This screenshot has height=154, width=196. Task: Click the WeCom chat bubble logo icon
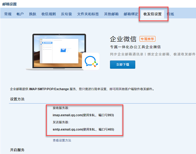pos(91,61)
